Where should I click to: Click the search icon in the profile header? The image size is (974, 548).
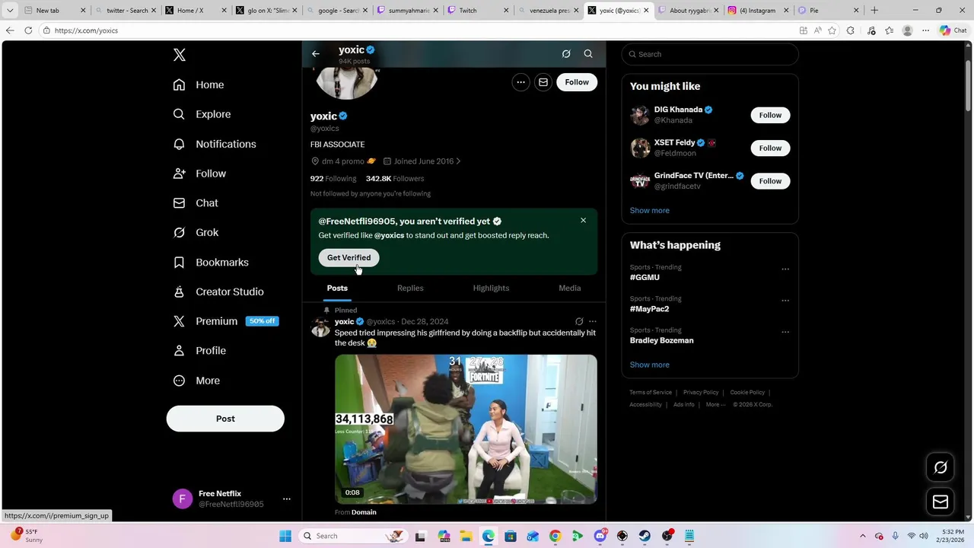(x=588, y=54)
